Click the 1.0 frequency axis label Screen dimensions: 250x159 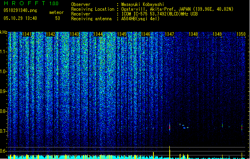(x=4, y=72)
